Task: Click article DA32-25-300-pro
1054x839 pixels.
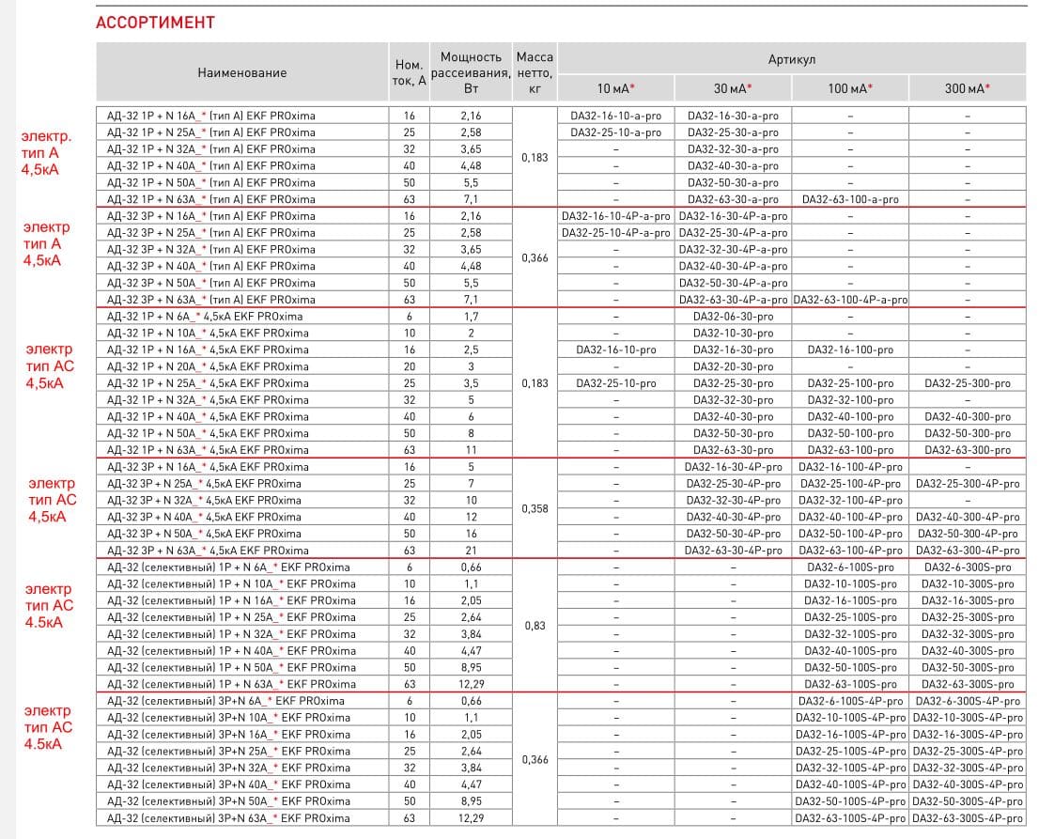Action: point(967,383)
